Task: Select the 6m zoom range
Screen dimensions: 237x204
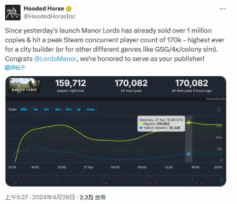Action: 68,109
